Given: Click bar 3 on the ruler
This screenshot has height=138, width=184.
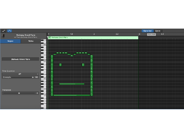Looking at the screenshot, I should tap(140, 34).
